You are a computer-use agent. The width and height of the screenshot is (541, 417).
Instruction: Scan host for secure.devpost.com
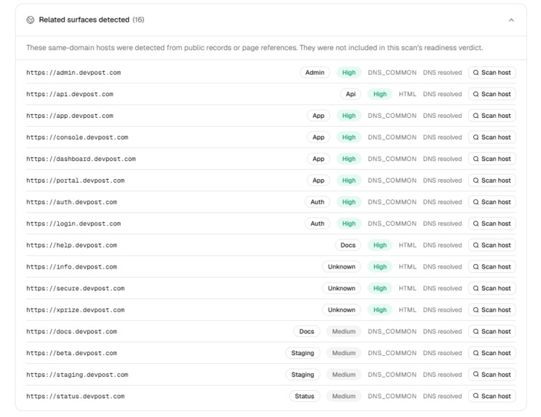click(x=492, y=288)
